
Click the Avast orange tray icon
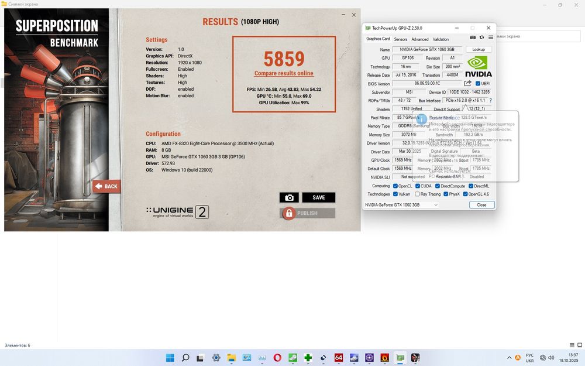coord(518,358)
